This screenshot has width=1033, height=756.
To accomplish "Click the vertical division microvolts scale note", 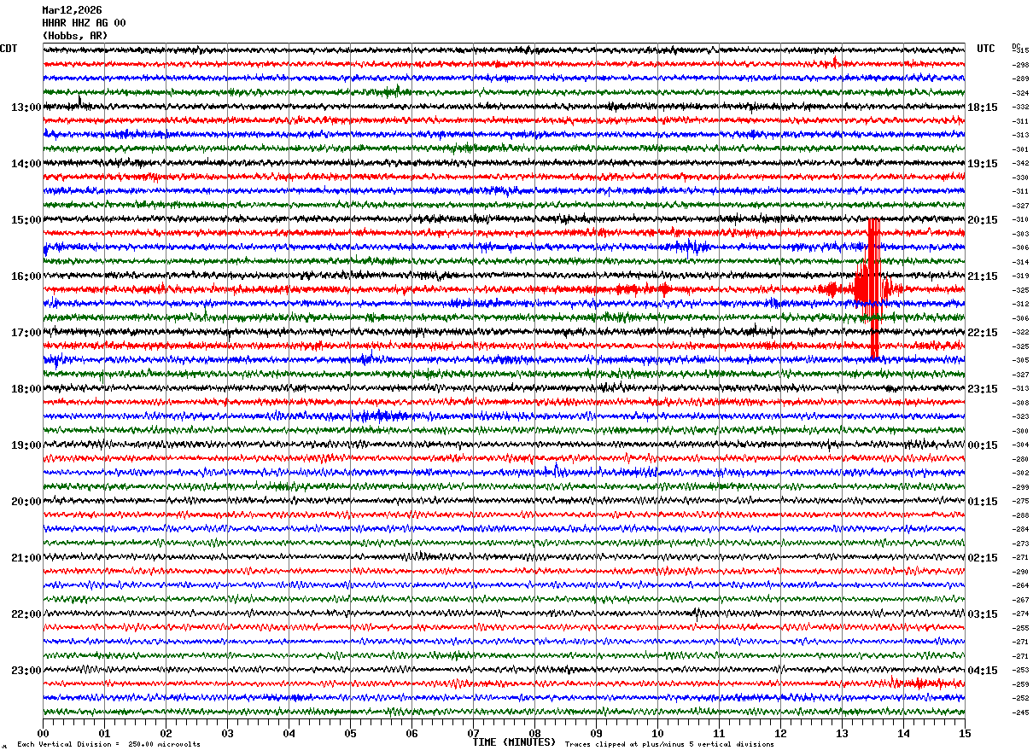I will pos(108,745).
